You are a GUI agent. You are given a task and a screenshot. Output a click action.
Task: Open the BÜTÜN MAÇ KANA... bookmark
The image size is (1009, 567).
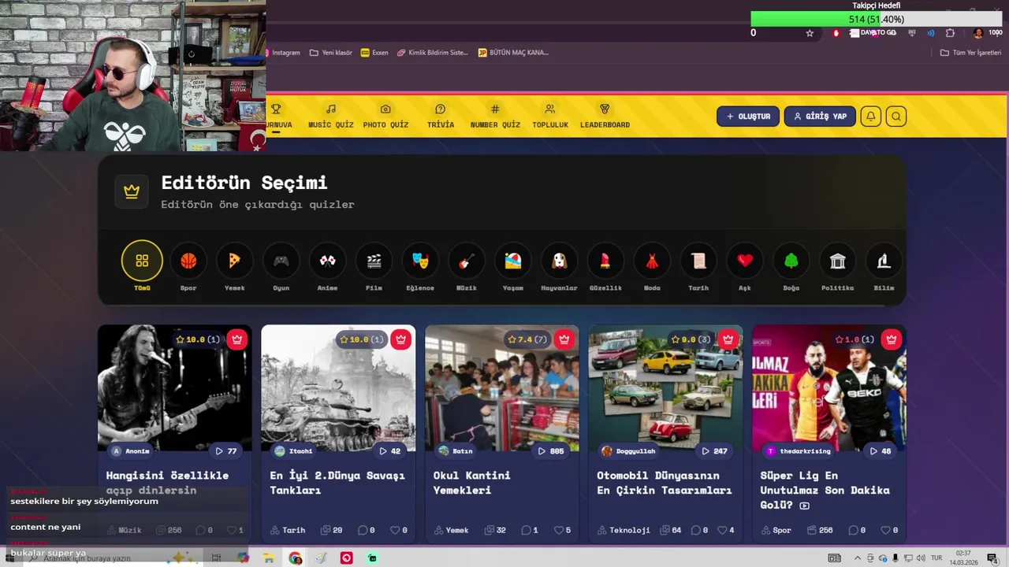click(512, 53)
